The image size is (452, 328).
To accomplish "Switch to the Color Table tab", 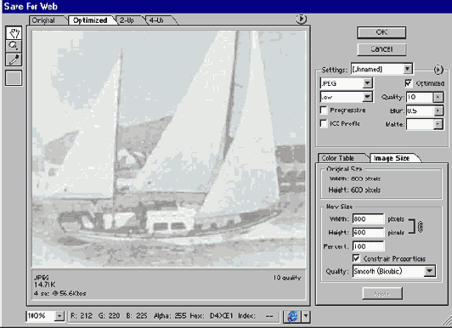I will click(340, 158).
